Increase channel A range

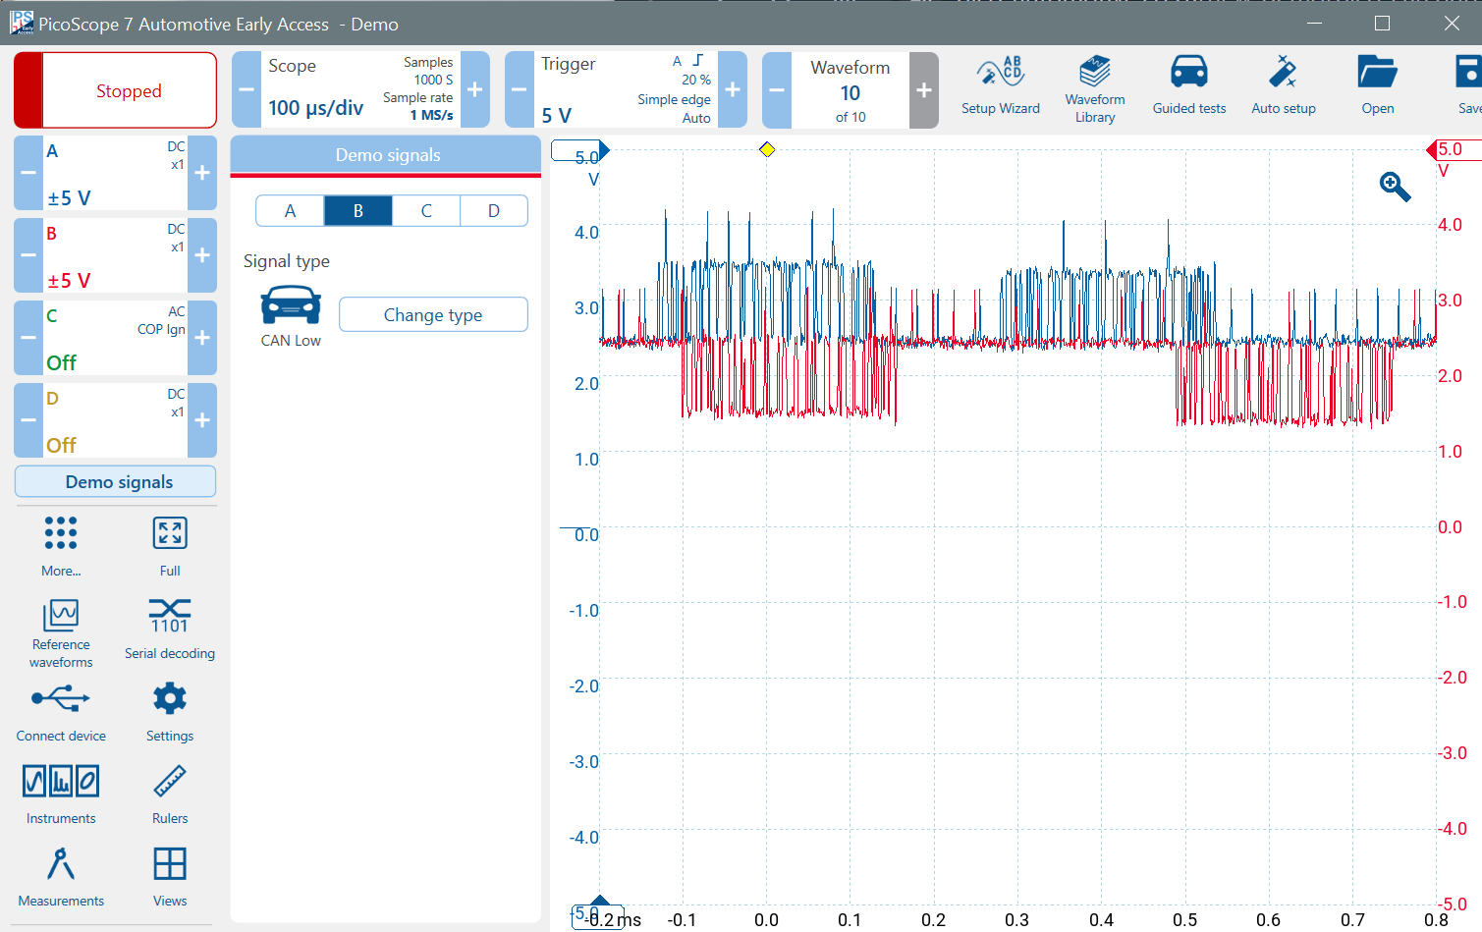(202, 173)
